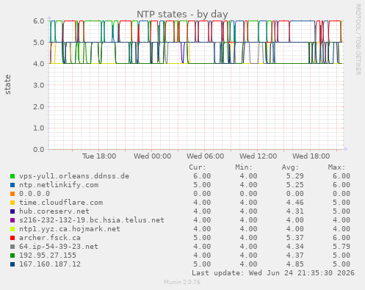Click the graph title NTP states - by day
The height and width of the screenshot is (290, 365).
pyautogui.click(x=182, y=14)
